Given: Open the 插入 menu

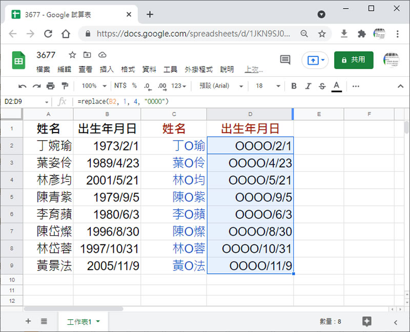Looking at the screenshot, I should [x=107, y=70].
